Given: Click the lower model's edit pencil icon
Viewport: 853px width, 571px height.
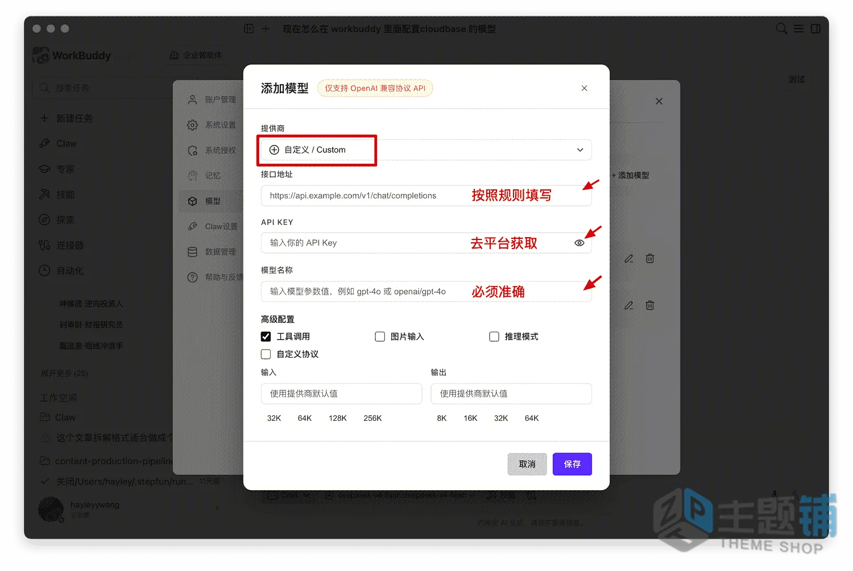Looking at the screenshot, I should point(628,305).
